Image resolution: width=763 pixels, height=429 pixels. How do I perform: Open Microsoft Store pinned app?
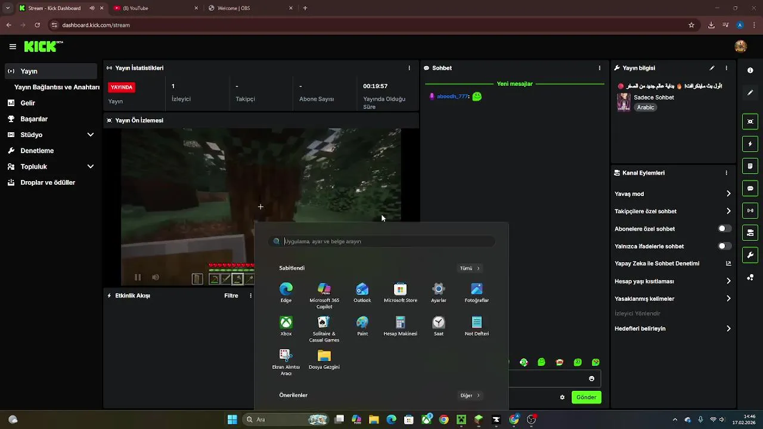(401, 293)
